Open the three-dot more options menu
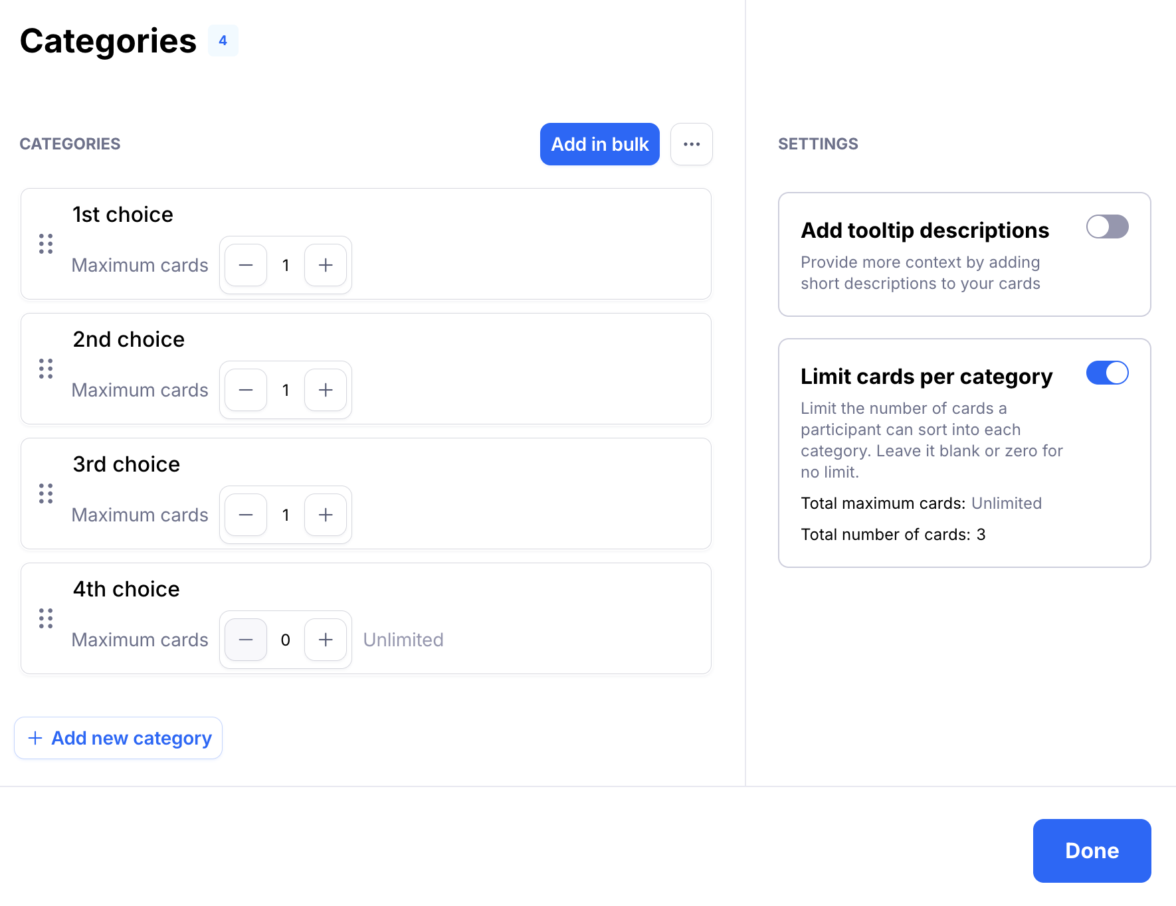 [x=692, y=144]
